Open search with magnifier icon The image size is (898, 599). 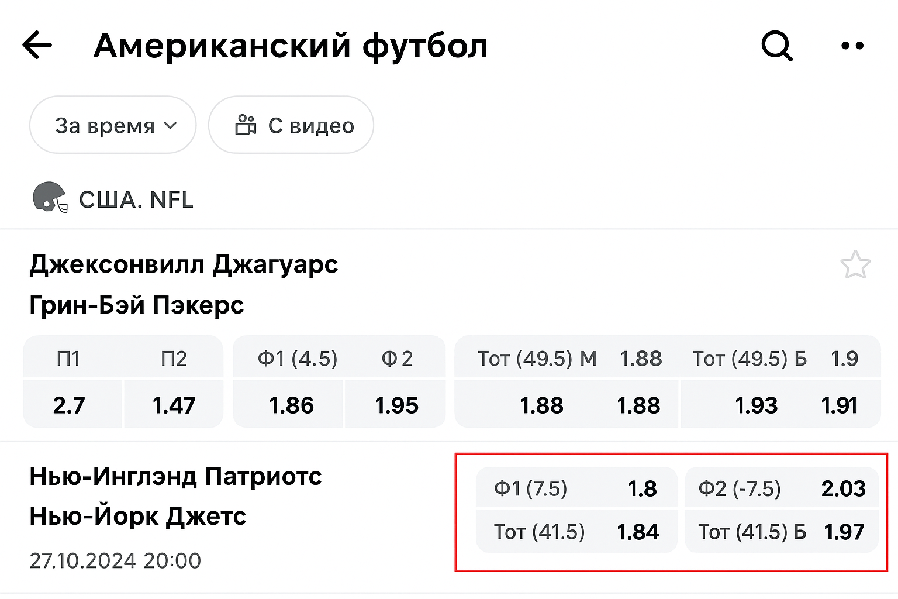(776, 46)
